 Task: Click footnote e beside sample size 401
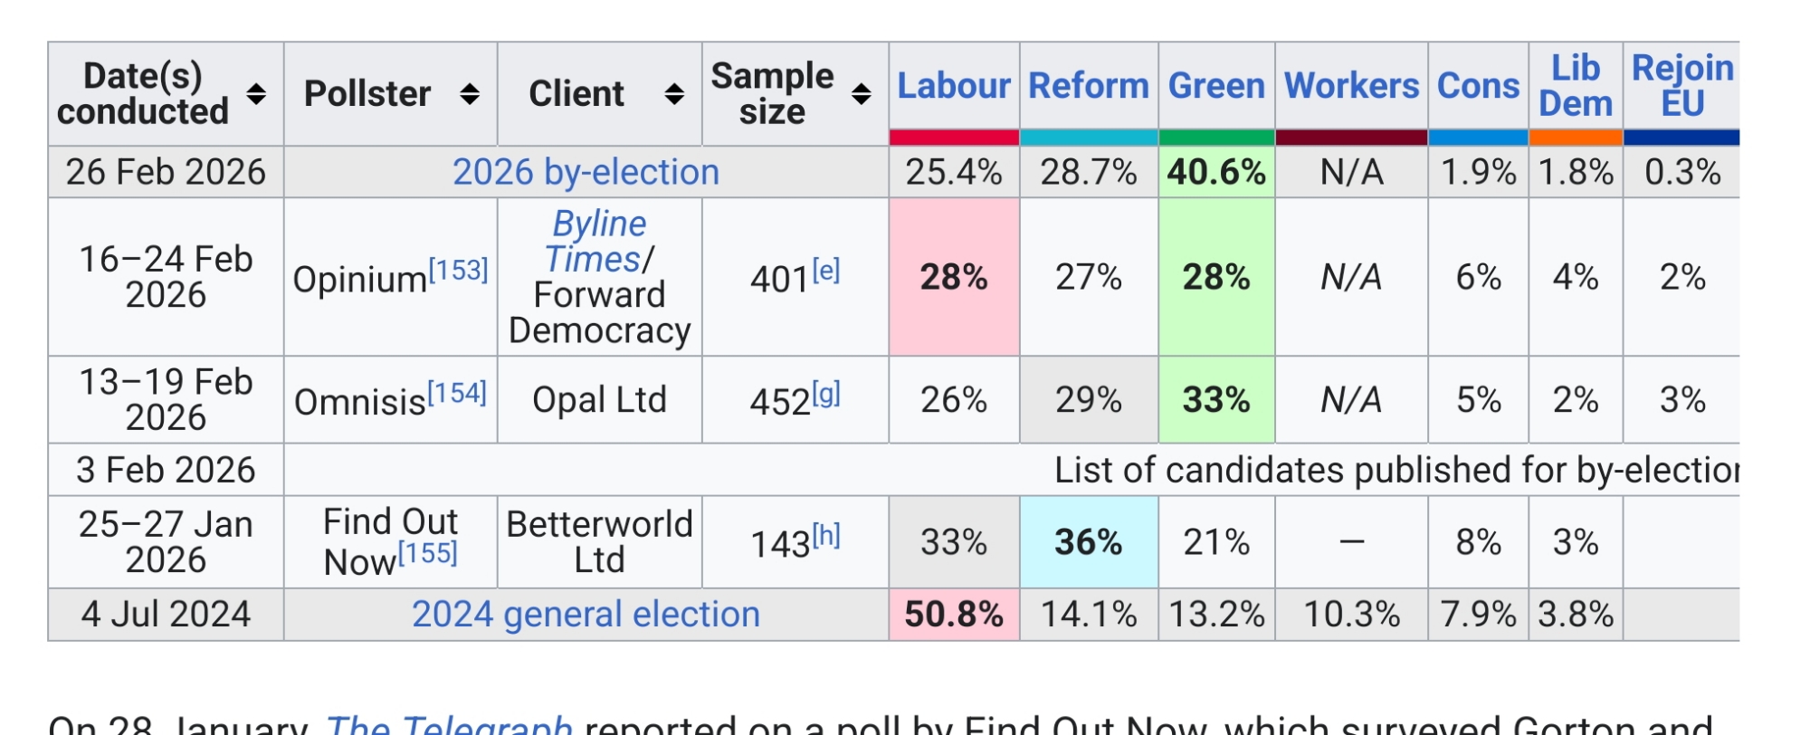click(825, 270)
